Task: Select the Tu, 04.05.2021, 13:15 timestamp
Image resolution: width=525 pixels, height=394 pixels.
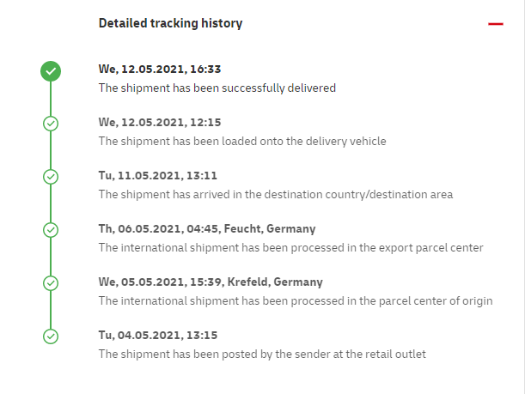Action: pos(158,335)
